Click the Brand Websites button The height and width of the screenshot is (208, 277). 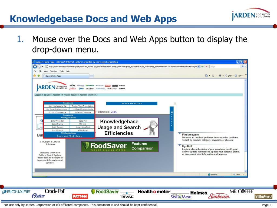tap(132, 103)
